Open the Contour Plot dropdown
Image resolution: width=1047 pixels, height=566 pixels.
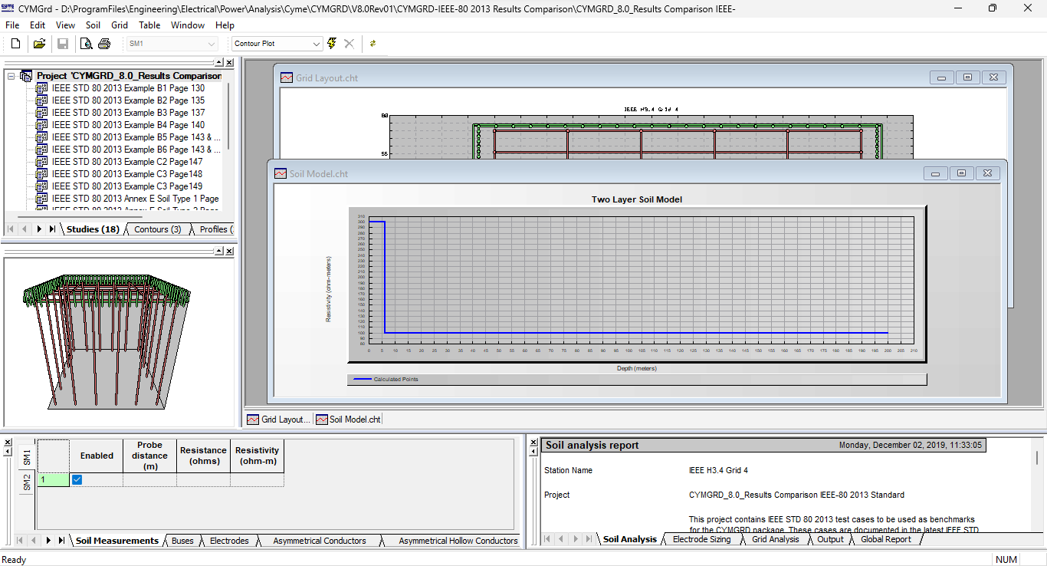(x=317, y=44)
